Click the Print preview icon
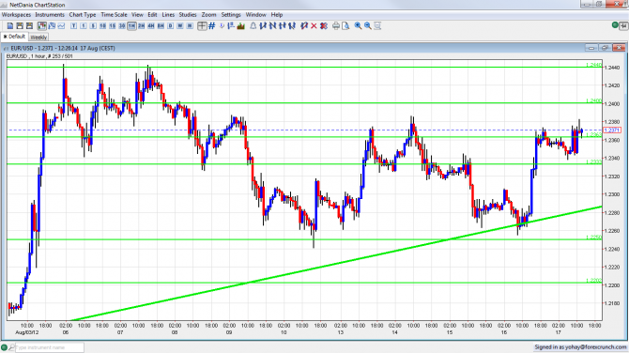The height and width of the screenshot is (353, 629). [345, 25]
